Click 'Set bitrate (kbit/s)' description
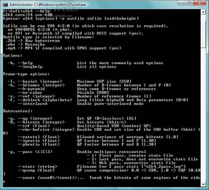Viewport: 209px width, 190px height. tap(102, 122)
